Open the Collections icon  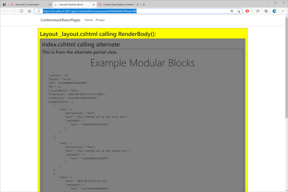[266, 11]
